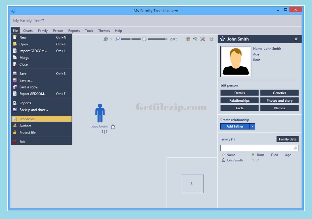
Task: Go to home person via house icon
Action: (188, 39)
